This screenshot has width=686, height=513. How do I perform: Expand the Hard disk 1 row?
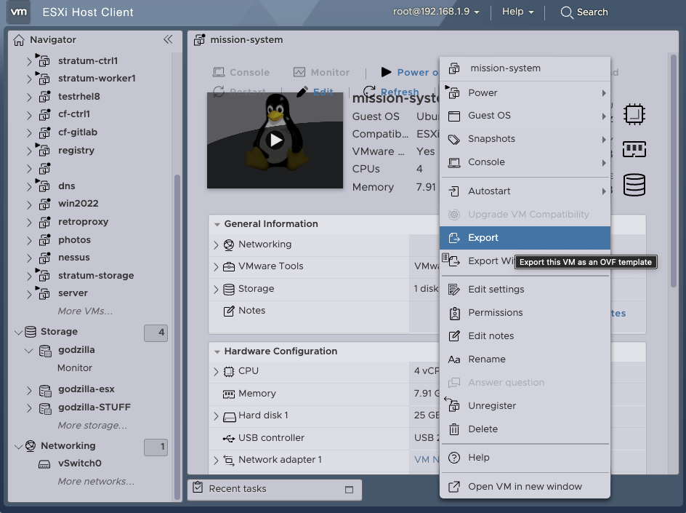[216, 415]
